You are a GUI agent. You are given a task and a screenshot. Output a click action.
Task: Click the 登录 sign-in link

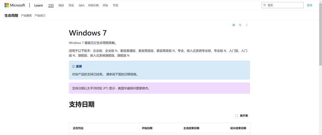[x=310, y=5]
